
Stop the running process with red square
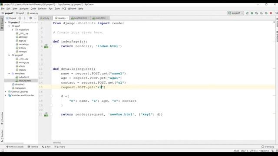click(271, 13)
